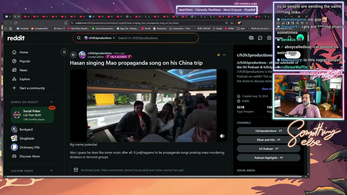Open the IHYND bookmark

pos(229,28)
